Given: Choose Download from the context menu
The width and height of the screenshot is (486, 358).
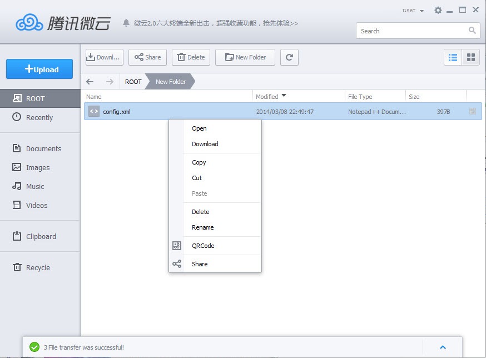Looking at the screenshot, I should (215, 144).
